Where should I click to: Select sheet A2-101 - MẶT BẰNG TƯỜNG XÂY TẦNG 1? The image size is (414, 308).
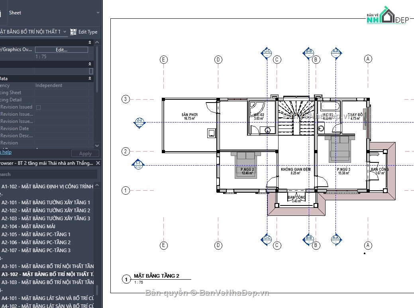pyautogui.click(x=46, y=203)
